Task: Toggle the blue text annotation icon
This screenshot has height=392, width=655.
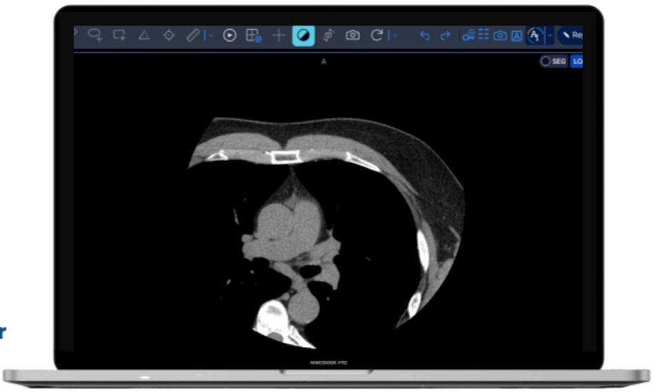Action: [x=517, y=36]
